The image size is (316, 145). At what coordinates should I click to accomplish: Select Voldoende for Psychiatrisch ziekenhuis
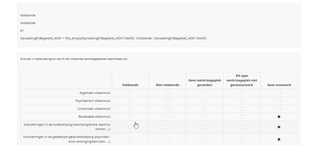click(130, 101)
